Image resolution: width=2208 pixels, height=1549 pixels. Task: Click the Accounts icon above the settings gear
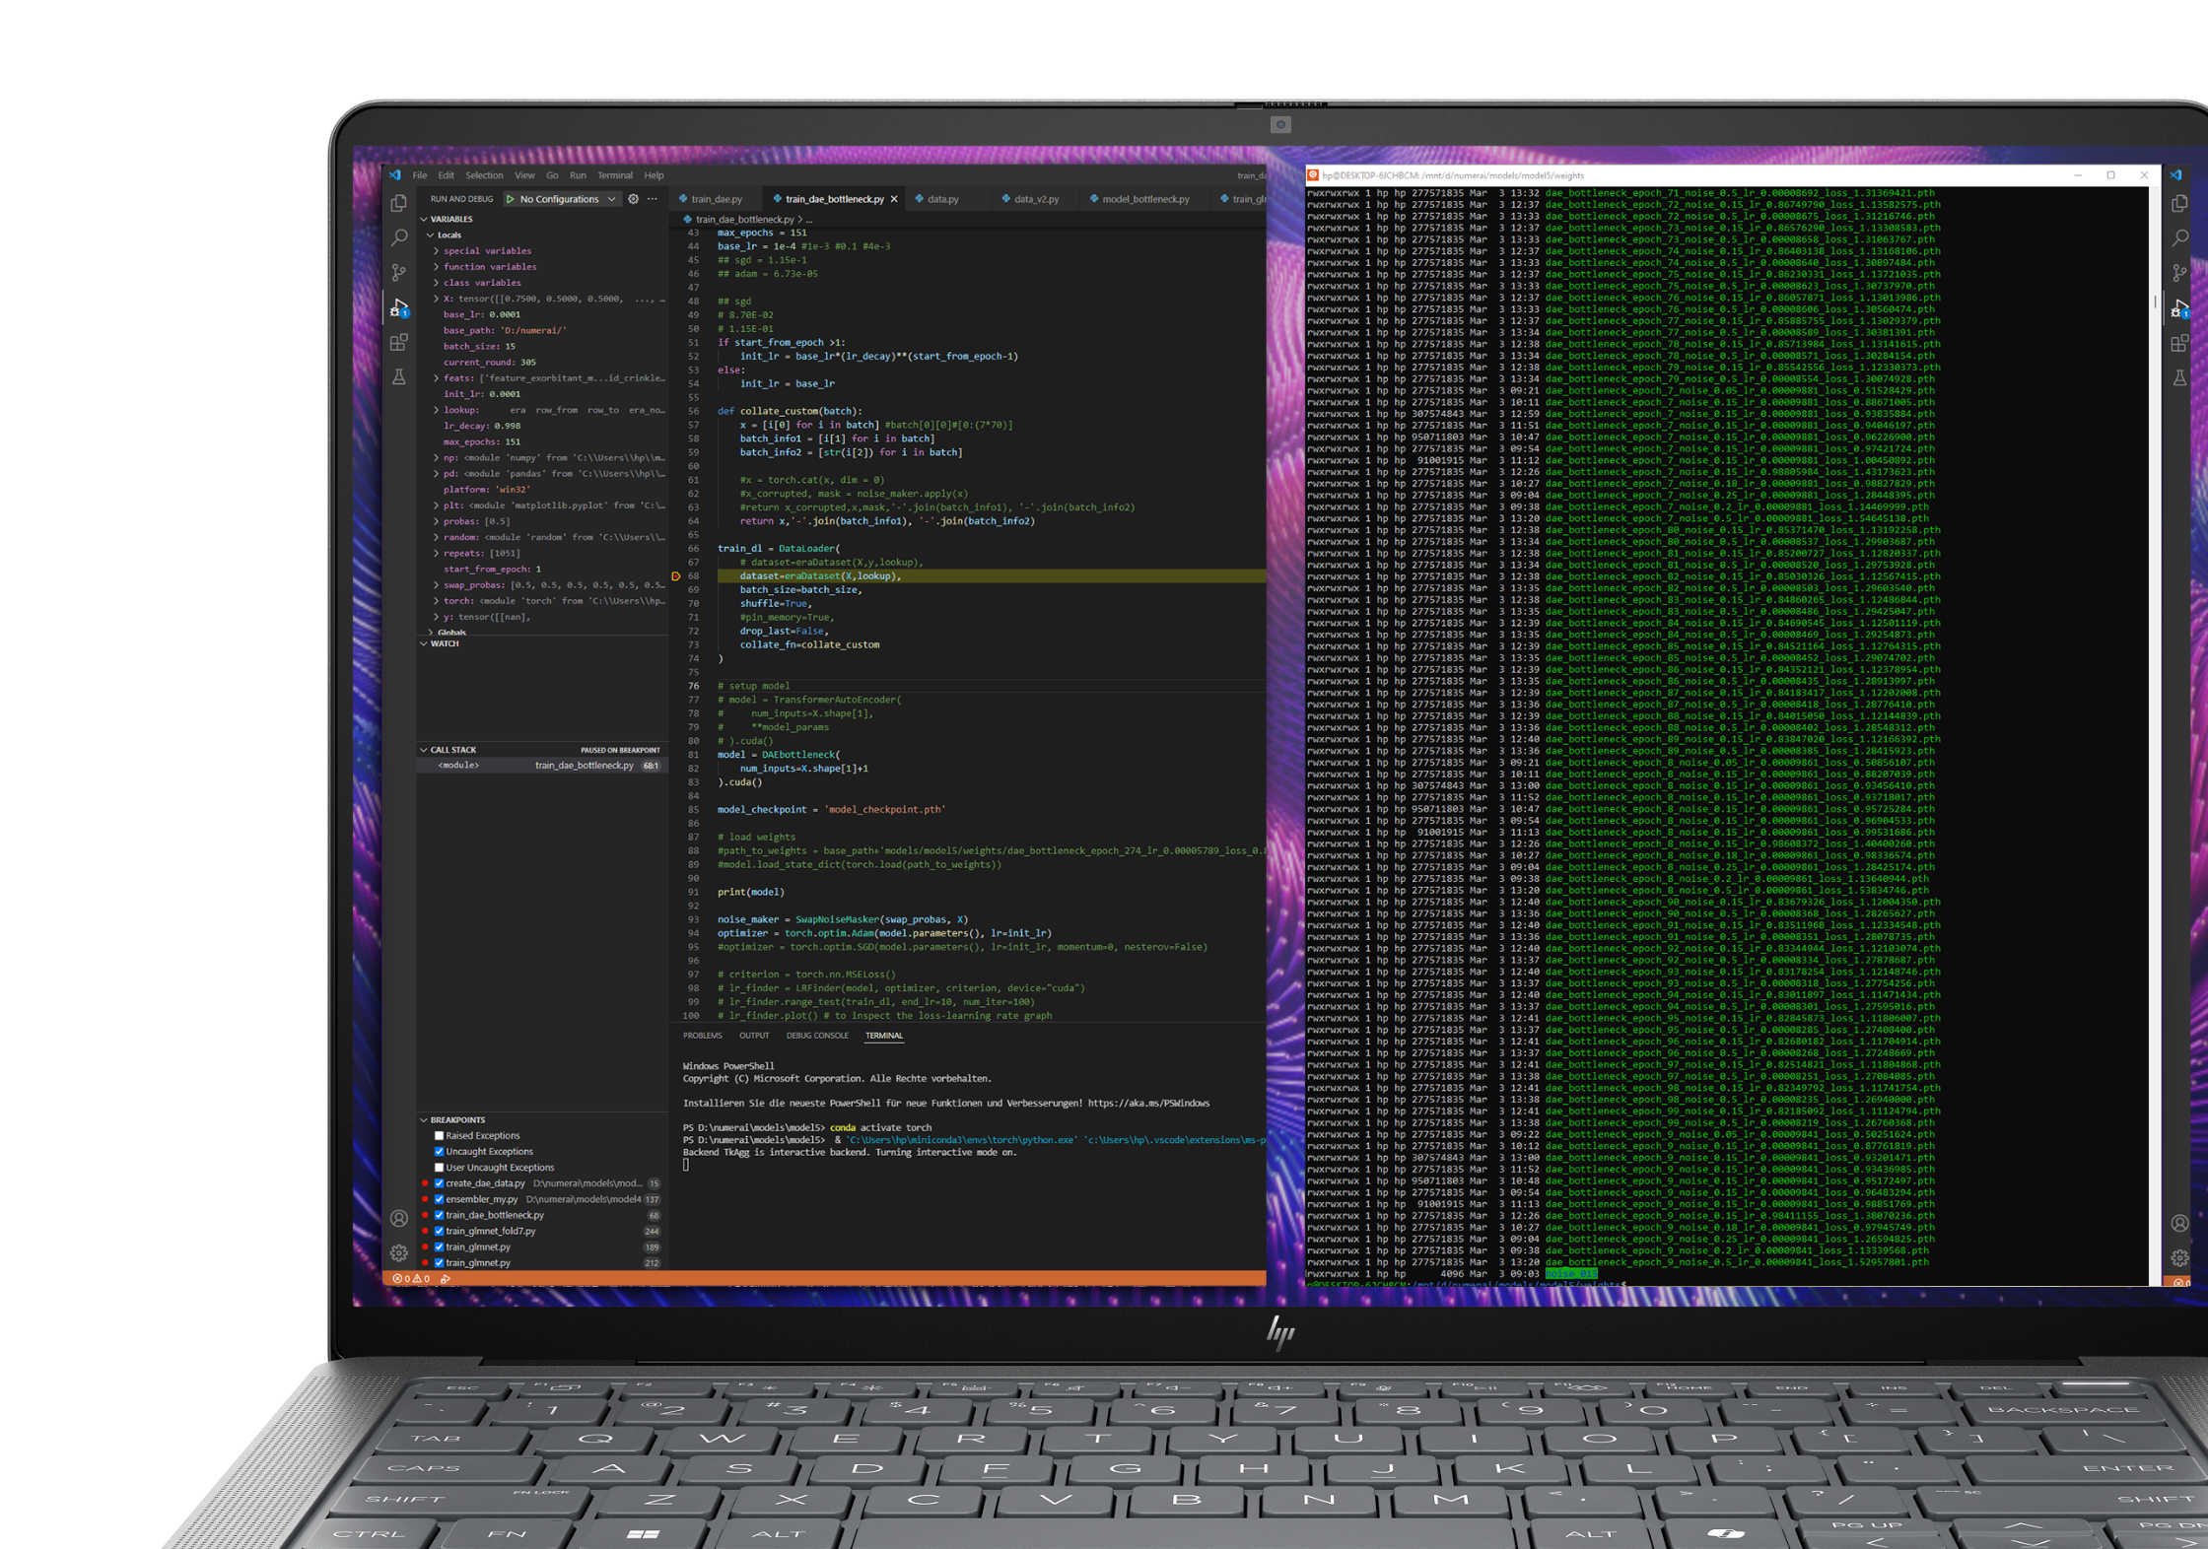point(399,1217)
